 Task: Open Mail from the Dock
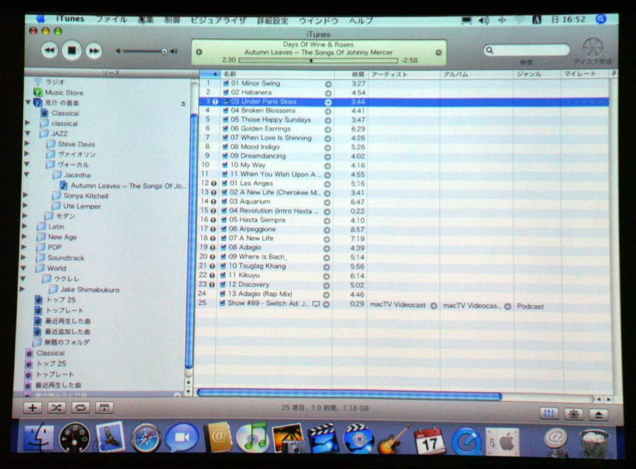[x=110, y=437]
